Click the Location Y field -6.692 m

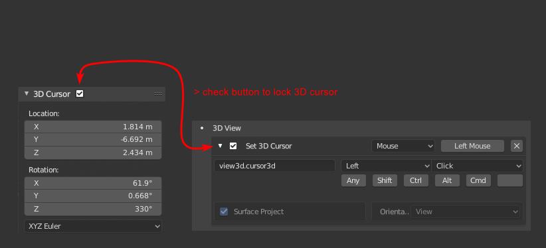[93, 140]
